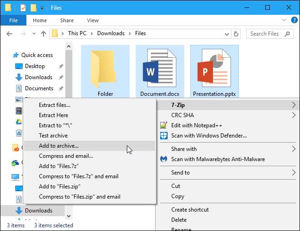Image resolution: width=300 pixels, height=231 pixels.
Task: Expand the ribbon using the chevron arrow
Action: click(284, 20)
